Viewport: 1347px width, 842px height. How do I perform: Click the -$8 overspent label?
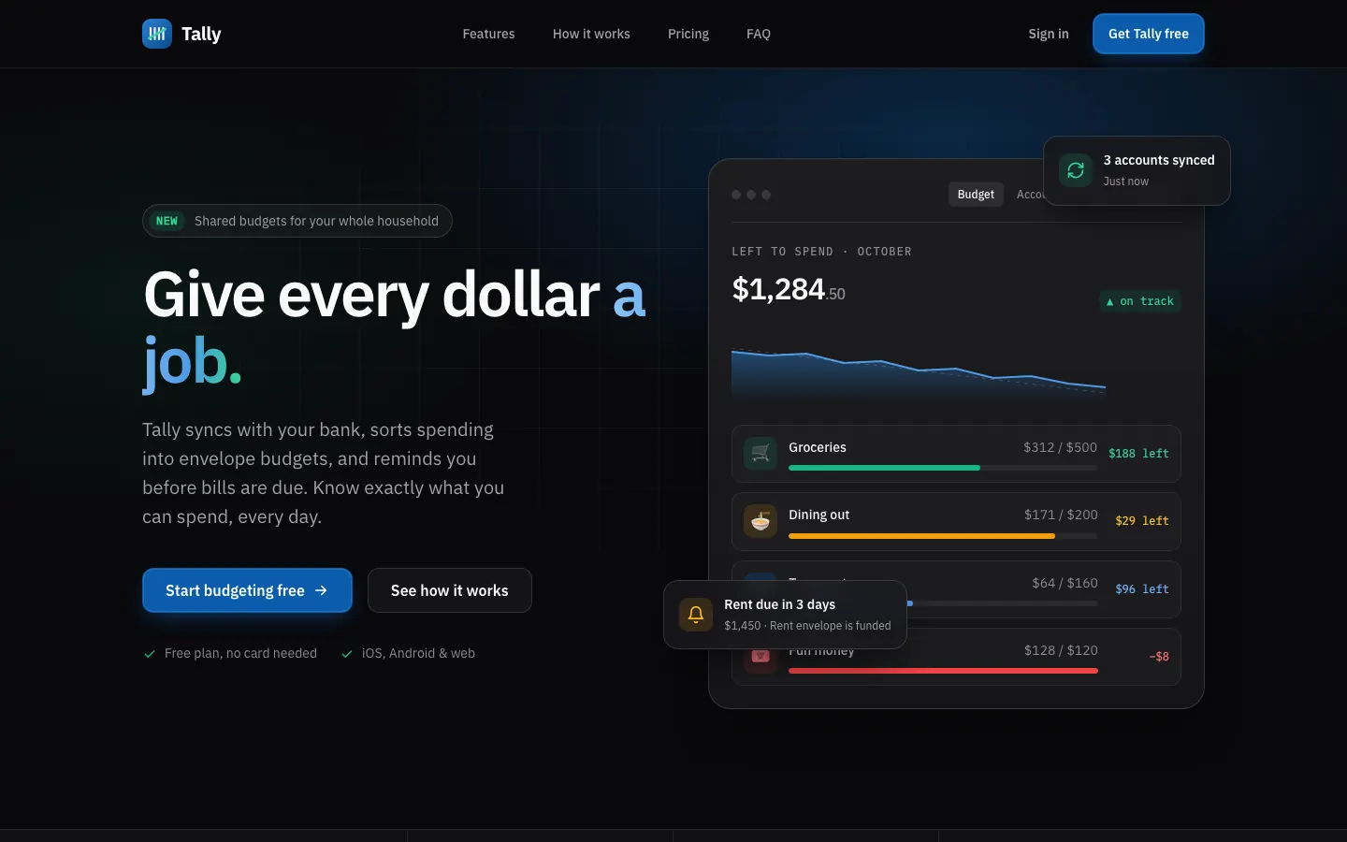pos(1159,657)
